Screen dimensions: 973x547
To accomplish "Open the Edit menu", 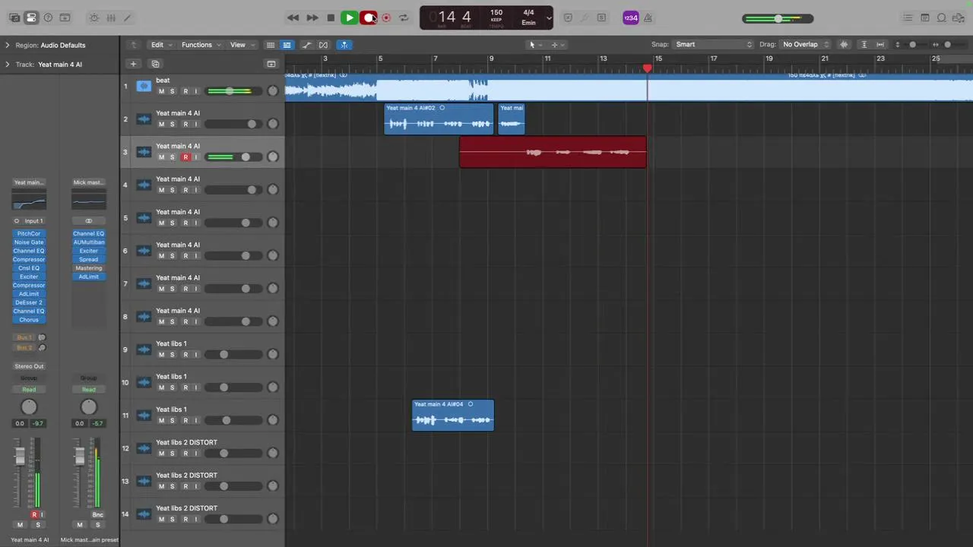I will tap(161, 45).
